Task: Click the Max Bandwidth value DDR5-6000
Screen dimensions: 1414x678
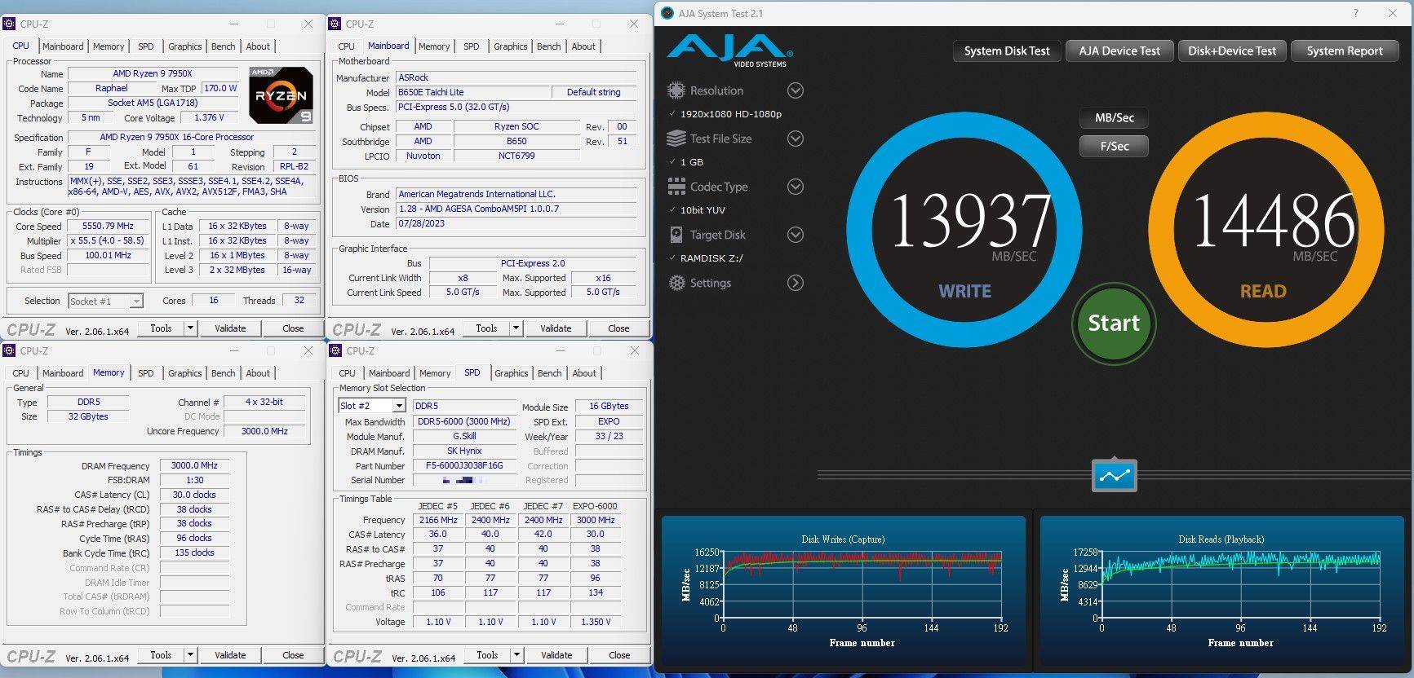Action: [x=464, y=421]
